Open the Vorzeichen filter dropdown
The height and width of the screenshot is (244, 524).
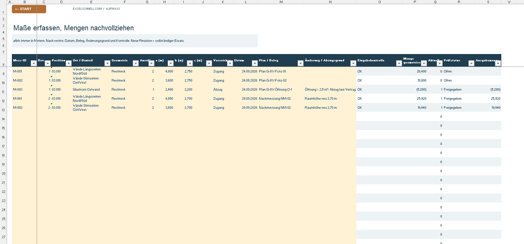(230, 63)
